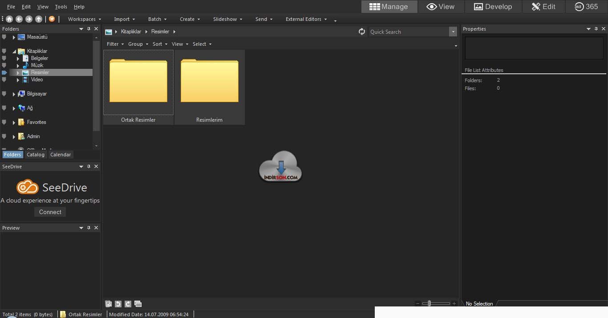Select the Admin folder in the tree
This screenshot has width=608, height=318.
[x=33, y=136]
